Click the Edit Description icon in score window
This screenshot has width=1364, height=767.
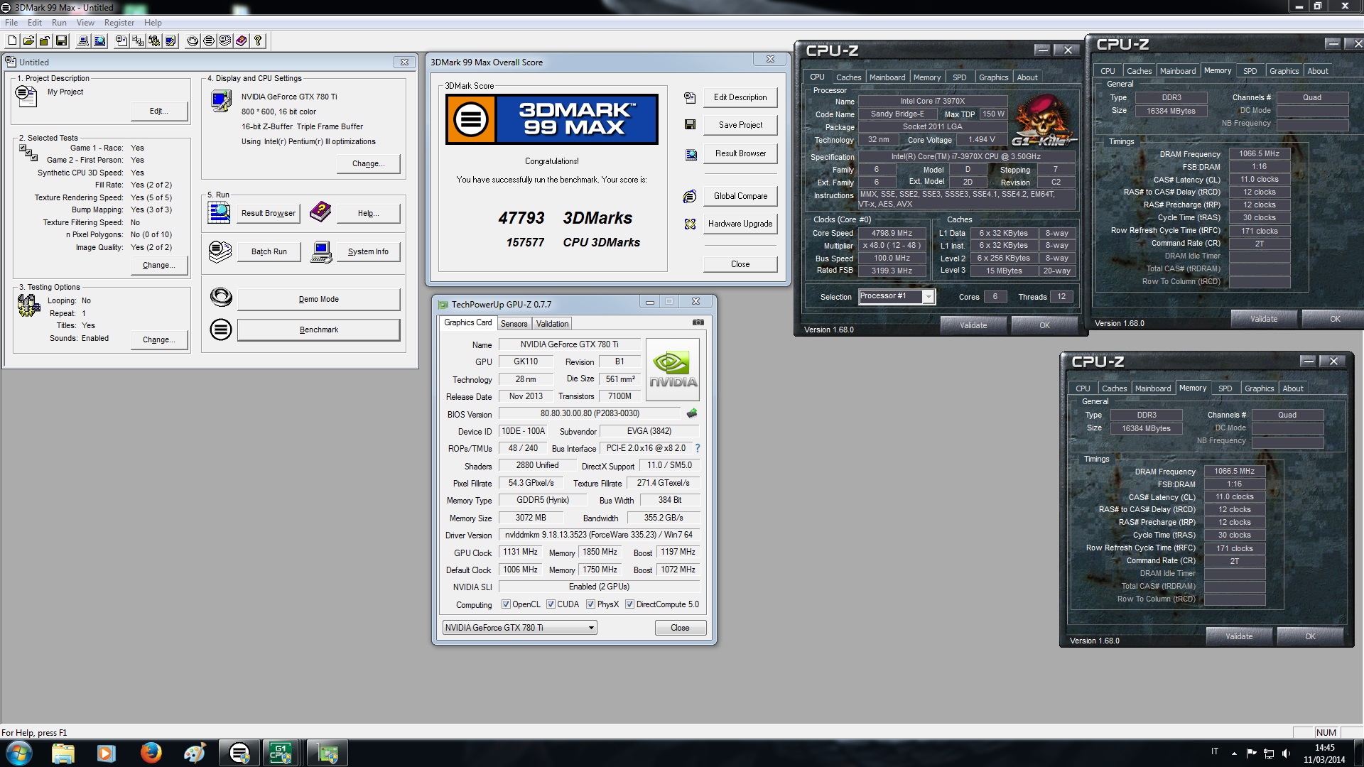point(689,97)
